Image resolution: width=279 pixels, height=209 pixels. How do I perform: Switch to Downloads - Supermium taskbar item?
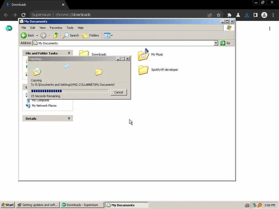82,205
